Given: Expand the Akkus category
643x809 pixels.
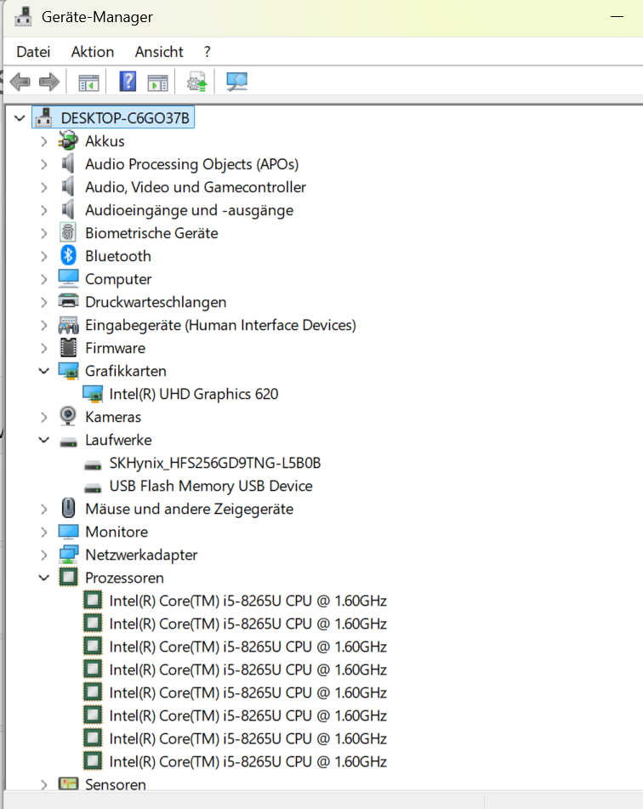Looking at the screenshot, I should [44, 141].
